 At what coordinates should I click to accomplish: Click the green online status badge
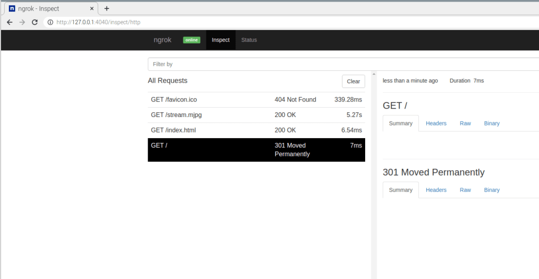pyautogui.click(x=191, y=40)
